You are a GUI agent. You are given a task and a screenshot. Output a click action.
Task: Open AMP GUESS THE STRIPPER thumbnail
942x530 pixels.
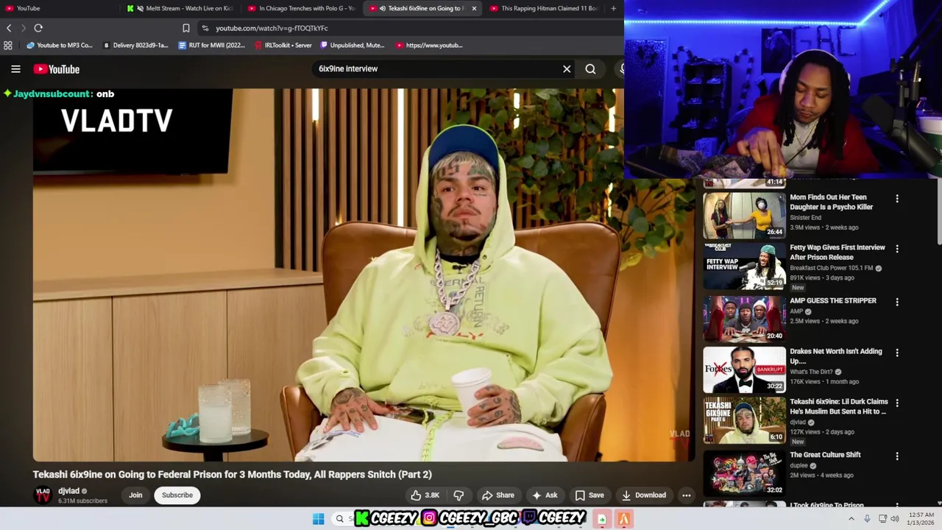pyautogui.click(x=744, y=319)
